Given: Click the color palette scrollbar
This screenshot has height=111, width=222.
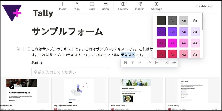Looking at the screenshot, I should click(203, 22).
